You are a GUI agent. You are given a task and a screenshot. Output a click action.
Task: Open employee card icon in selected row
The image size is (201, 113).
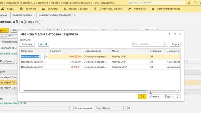46,56
